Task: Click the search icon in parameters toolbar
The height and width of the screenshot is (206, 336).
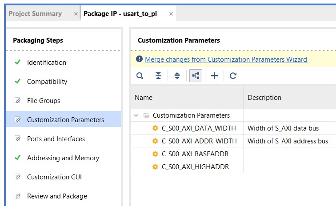Action: coord(140,76)
